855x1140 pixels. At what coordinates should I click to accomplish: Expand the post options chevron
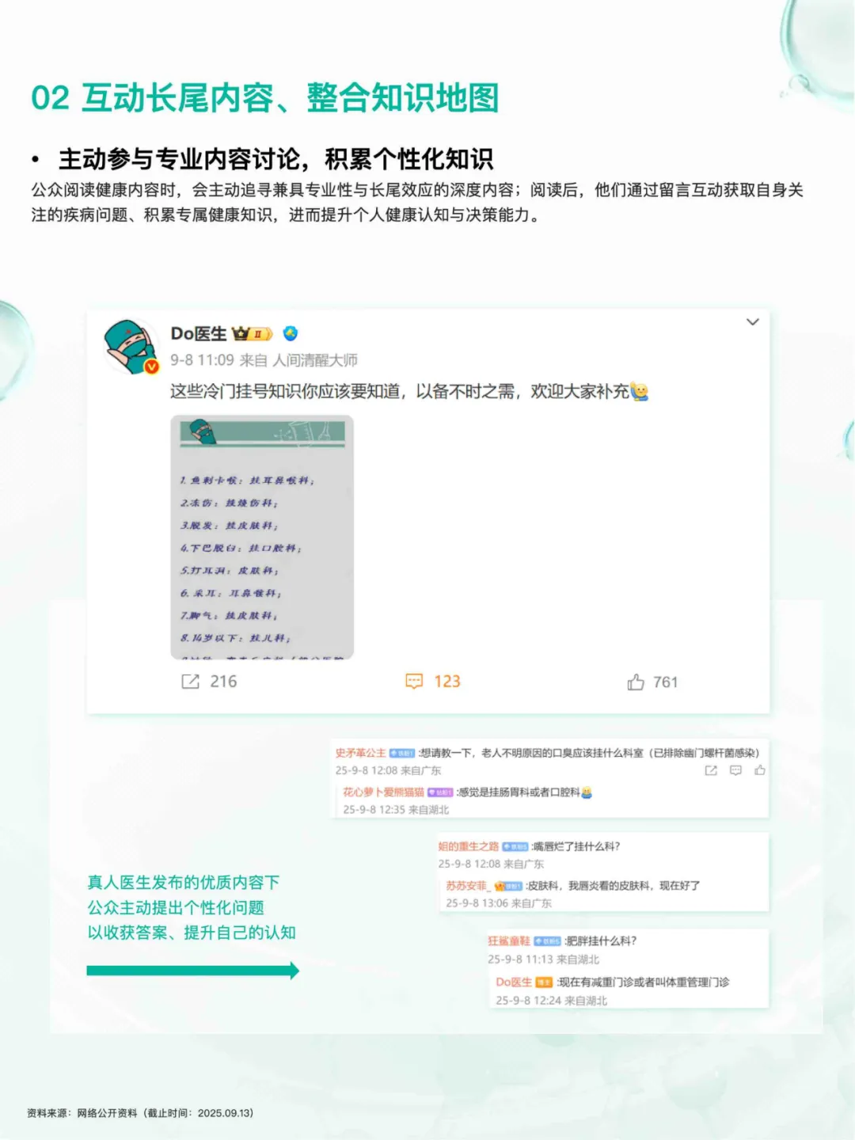[753, 321]
